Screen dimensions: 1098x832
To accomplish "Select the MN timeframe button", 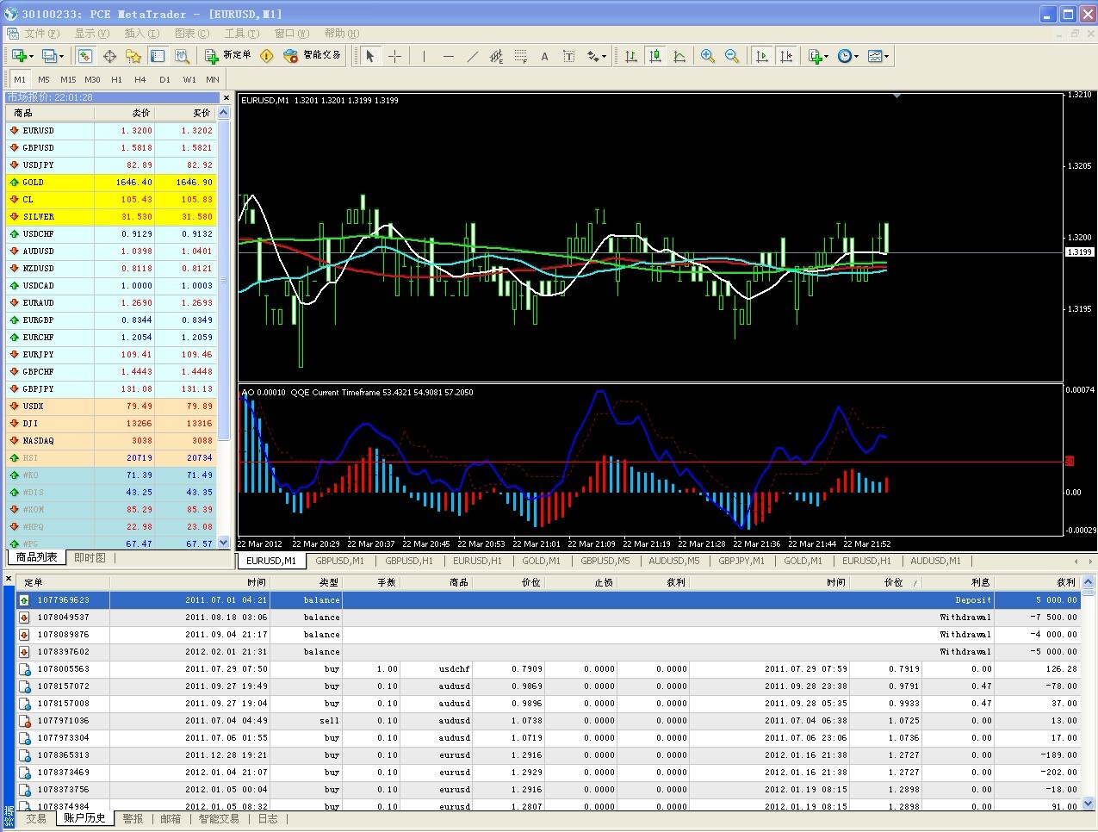I will tap(213, 79).
